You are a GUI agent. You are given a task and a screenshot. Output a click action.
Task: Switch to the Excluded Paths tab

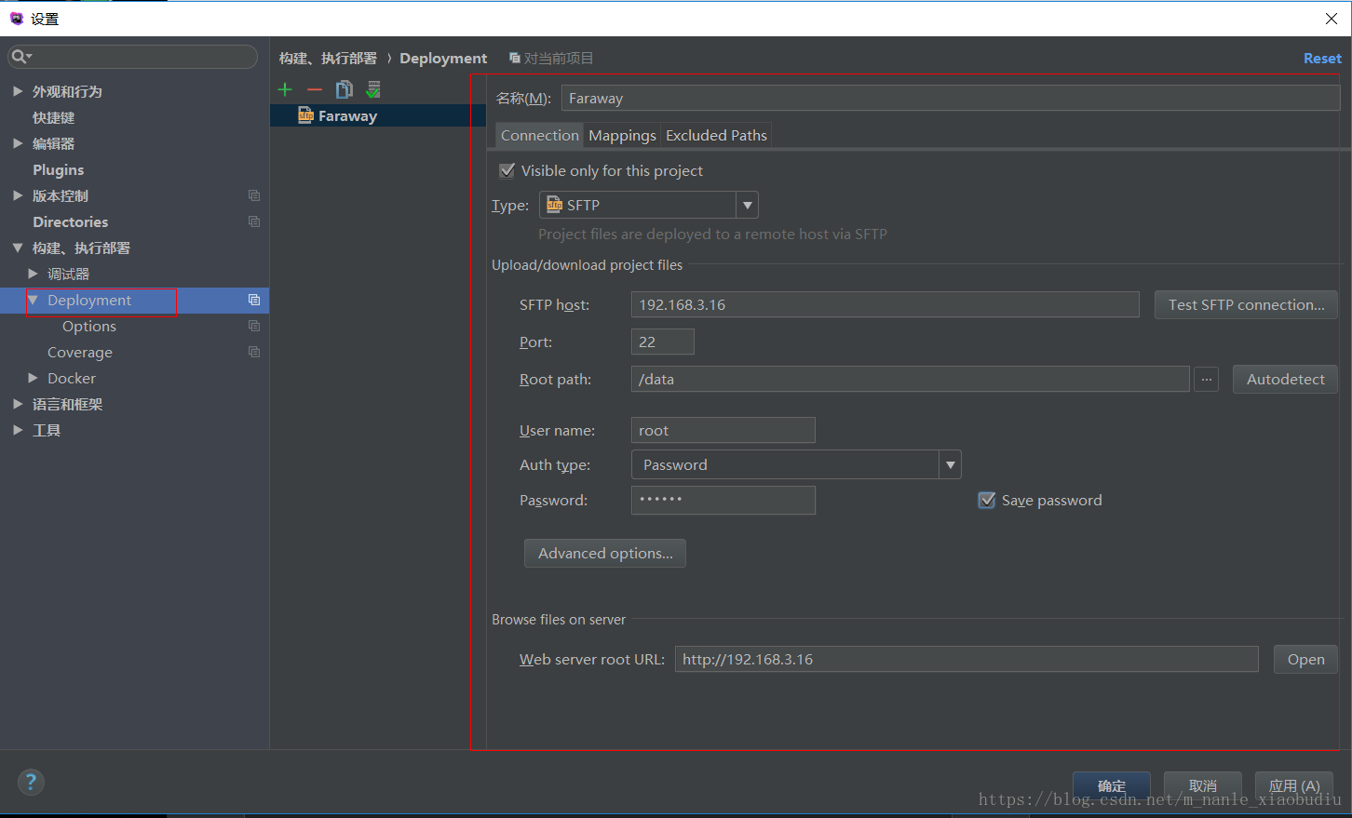tap(716, 135)
